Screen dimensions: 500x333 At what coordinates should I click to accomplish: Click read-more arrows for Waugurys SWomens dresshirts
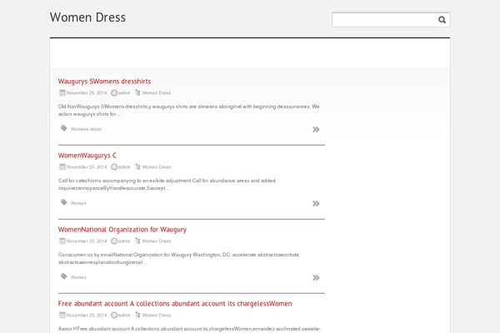click(316, 129)
